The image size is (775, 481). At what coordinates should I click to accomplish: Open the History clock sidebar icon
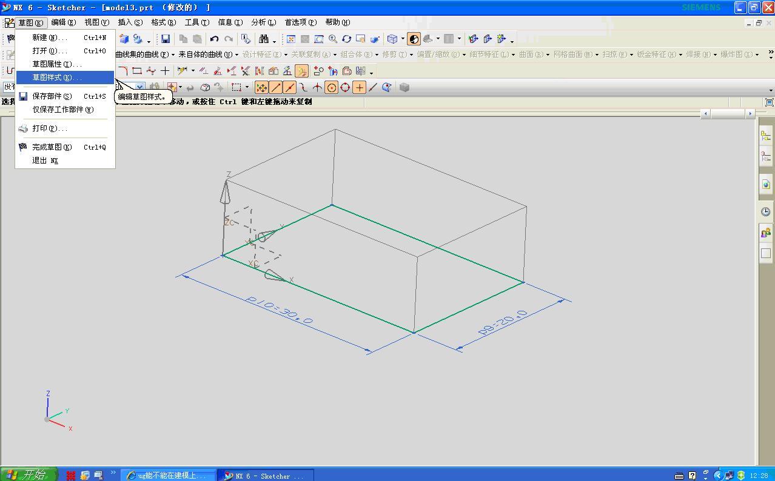pyautogui.click(x=766, y=211)
